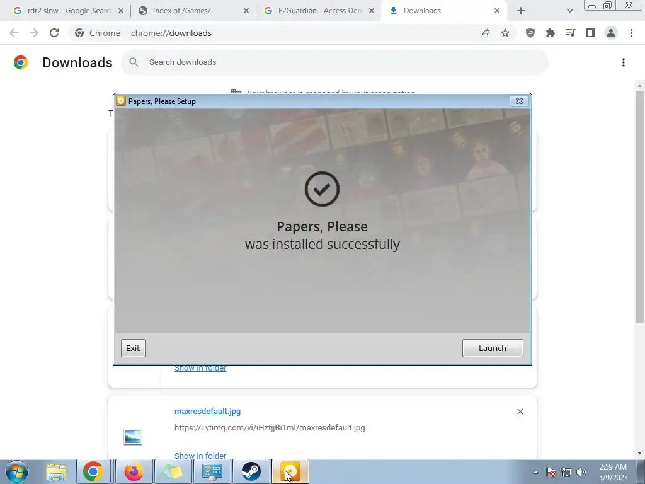
Task: Click Show in folder below the setup dialog
Action: [200, 368]
